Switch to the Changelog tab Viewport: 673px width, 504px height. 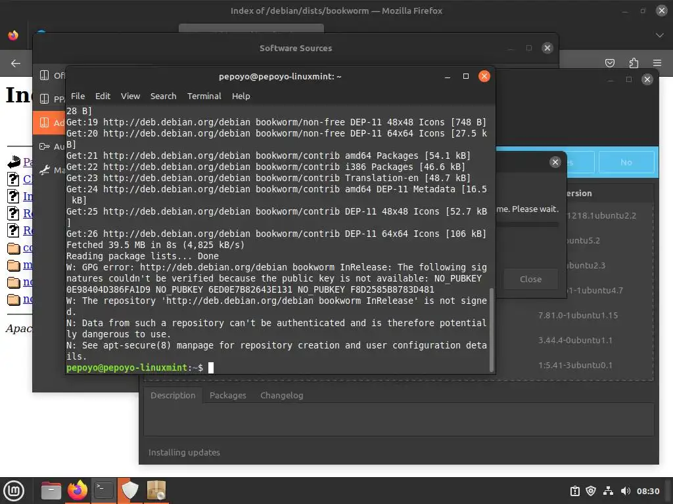click(x=281, y=395)
